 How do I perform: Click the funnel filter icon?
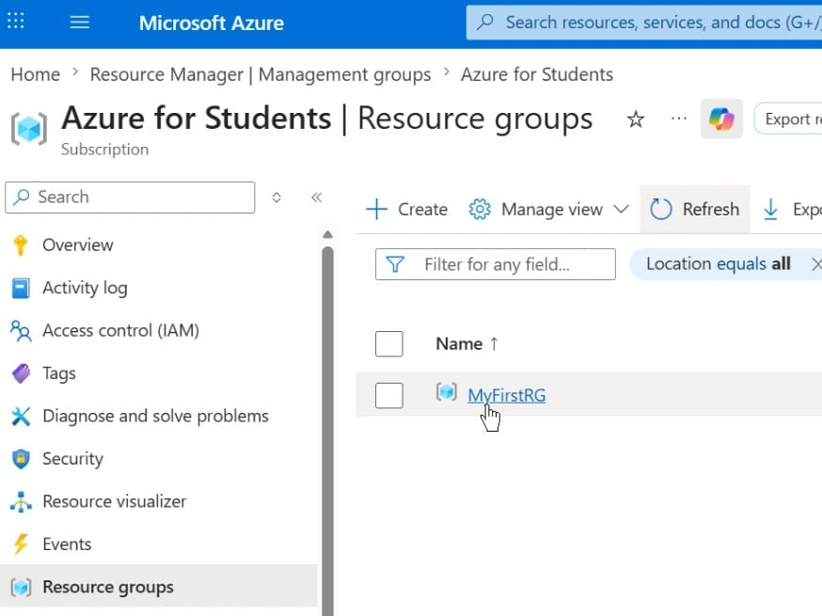395,264
